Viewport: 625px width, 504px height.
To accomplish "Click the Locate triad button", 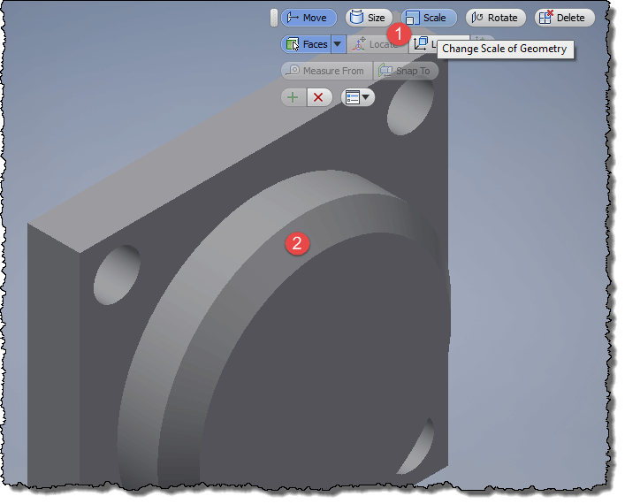I will tap(375, 44).
